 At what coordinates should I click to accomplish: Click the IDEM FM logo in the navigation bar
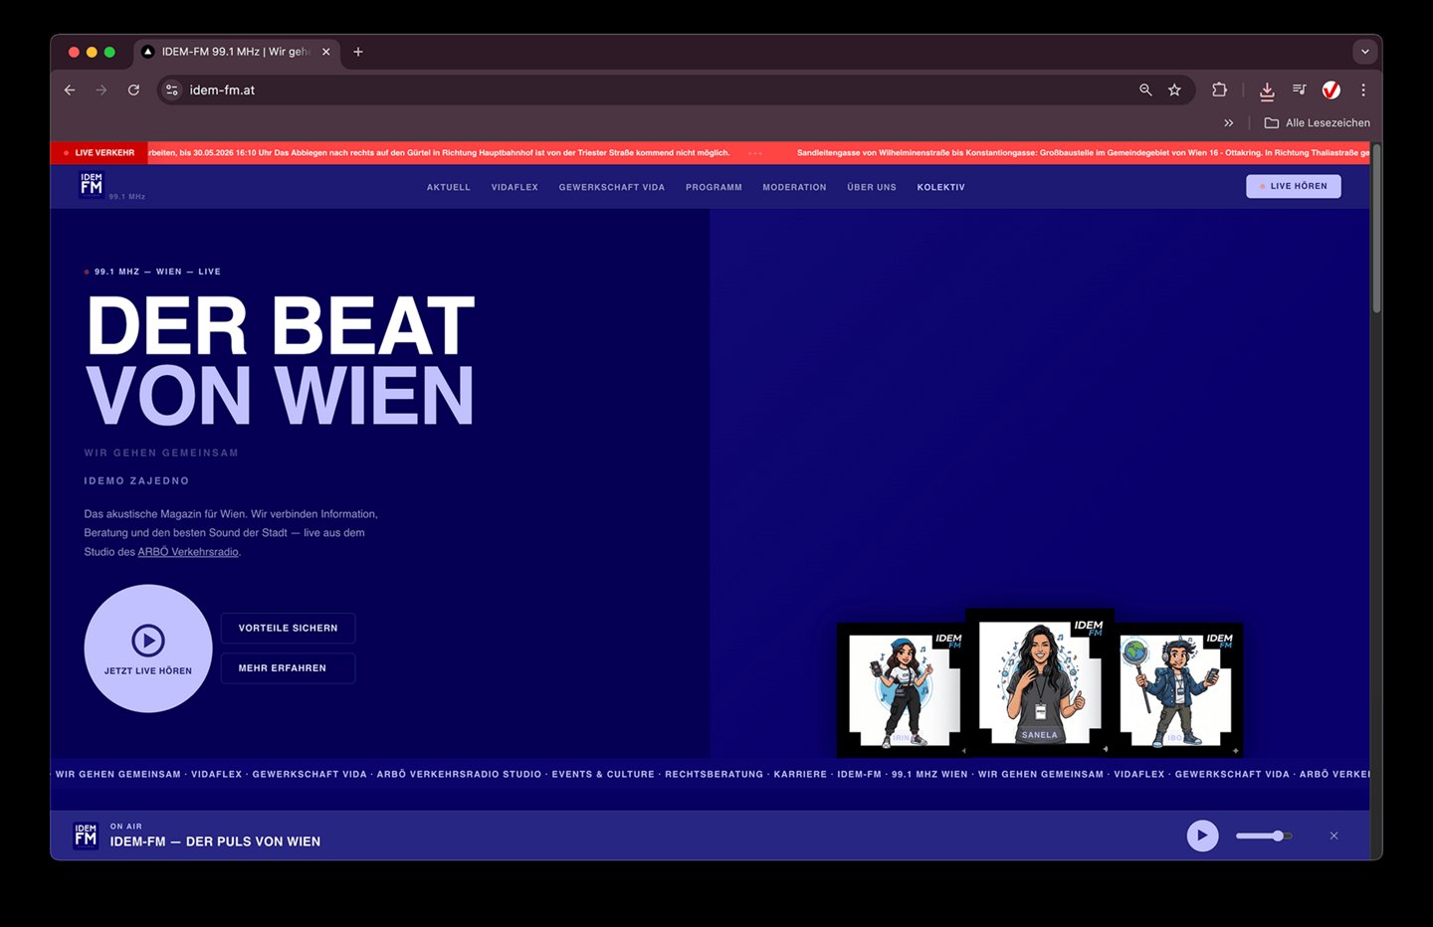(x=92, y=184)
